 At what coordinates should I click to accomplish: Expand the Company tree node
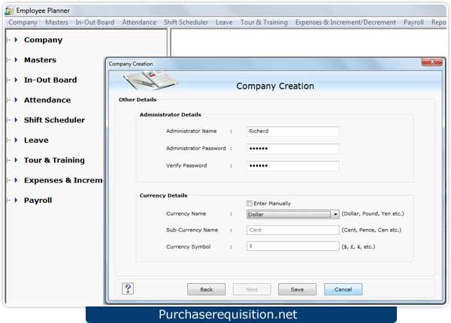point(16,40)
